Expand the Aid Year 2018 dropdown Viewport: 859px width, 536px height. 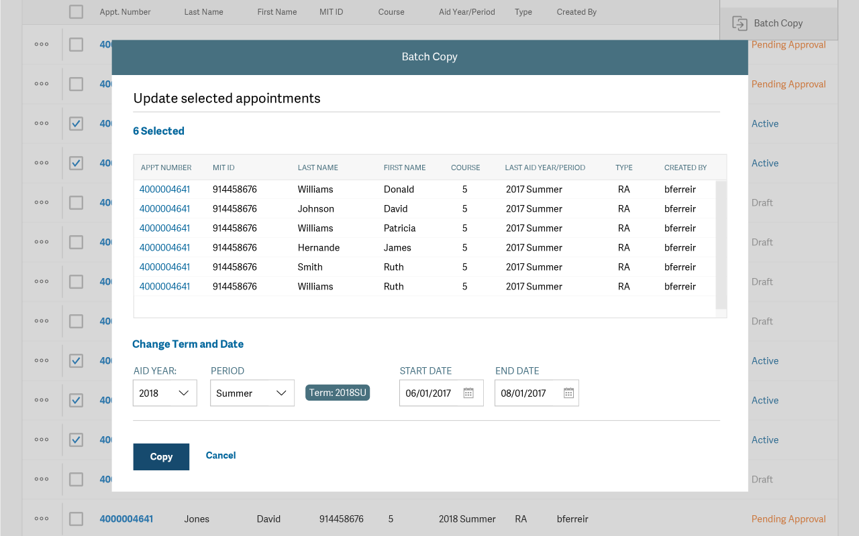click(165, 393)
